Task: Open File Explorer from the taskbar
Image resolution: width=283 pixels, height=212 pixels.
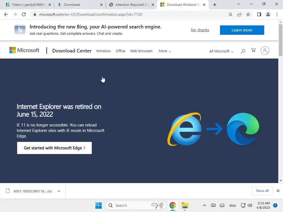Action: click(x=185, y=205)
